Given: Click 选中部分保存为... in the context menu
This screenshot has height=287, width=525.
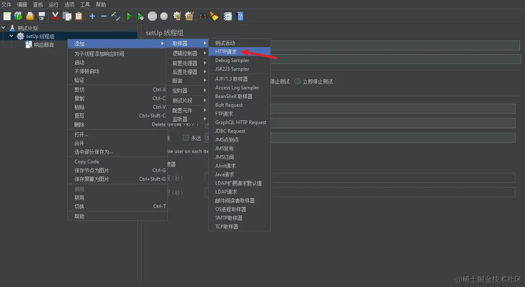Looking at the screenshot, I should tap(118, 152).
